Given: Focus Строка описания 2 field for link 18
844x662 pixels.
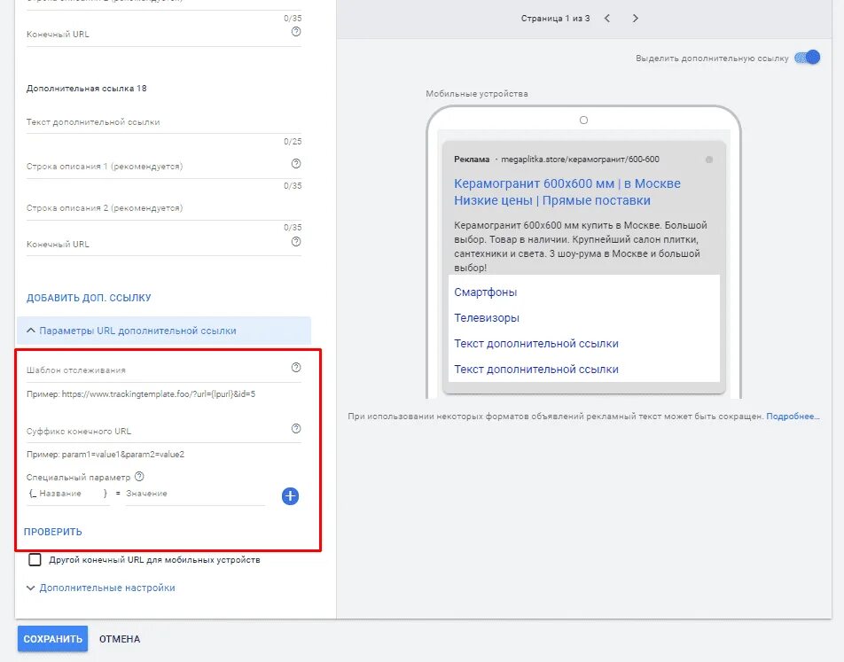Looking at the screenshot, I should [164, 208].
